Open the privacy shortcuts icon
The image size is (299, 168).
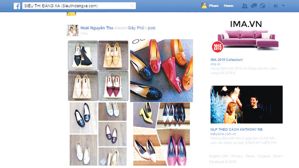[x=276, y=6]
